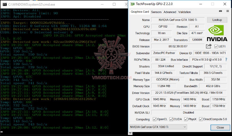Click the Bus Width field 352 Bit

point(216,79)
